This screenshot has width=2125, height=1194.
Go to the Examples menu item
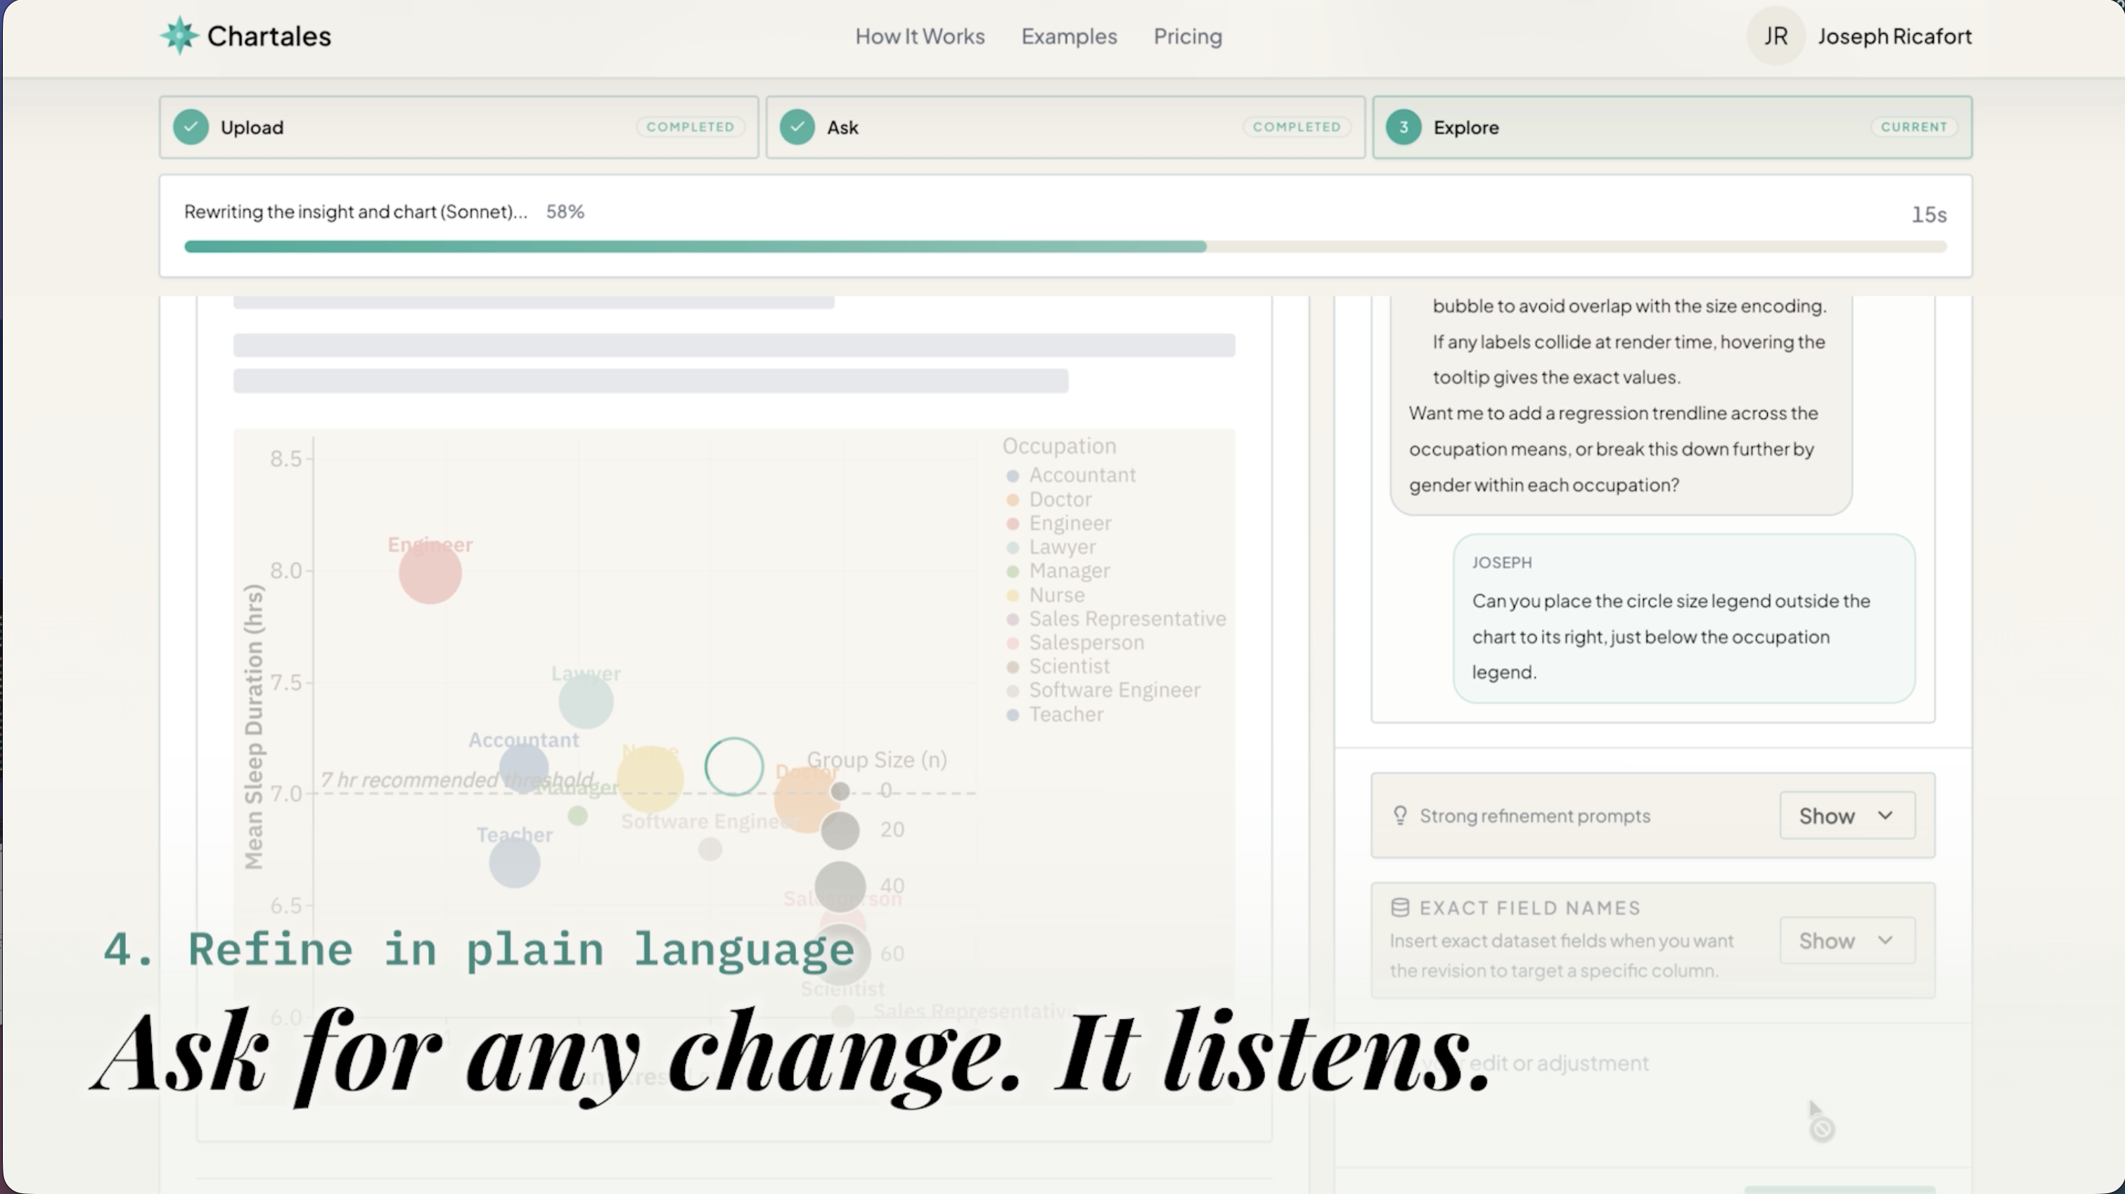(1069, 37)
